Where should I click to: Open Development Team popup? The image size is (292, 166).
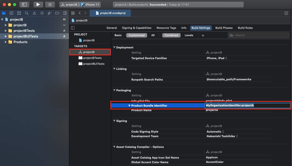(x=222, y=136)
